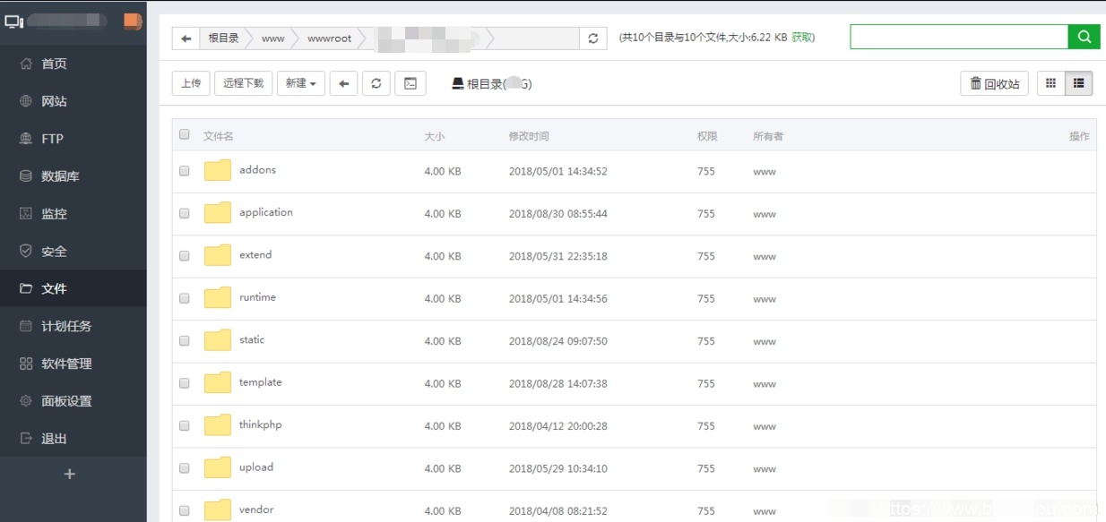Open the runtime folder icon
The image size is (1106, 522).
tap(218, 298)
